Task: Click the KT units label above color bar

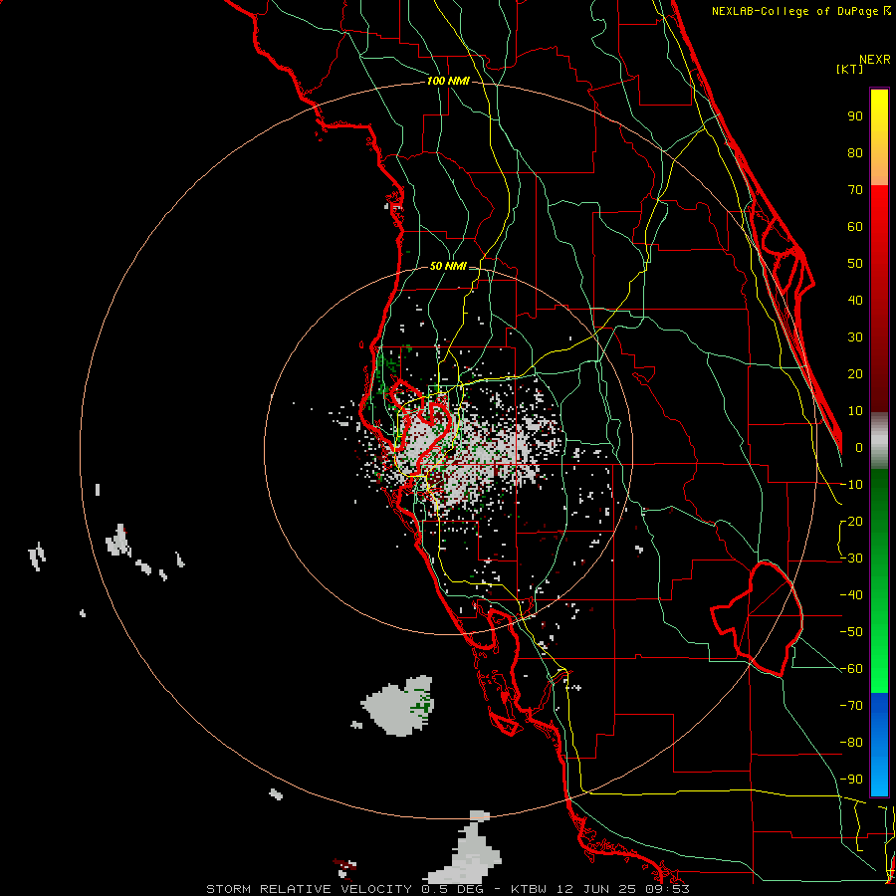Action: [x=850, y=69]
